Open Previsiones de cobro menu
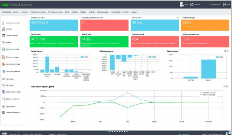Image resolution: width=232 pixels, height=136 pixels. [38, 12]
